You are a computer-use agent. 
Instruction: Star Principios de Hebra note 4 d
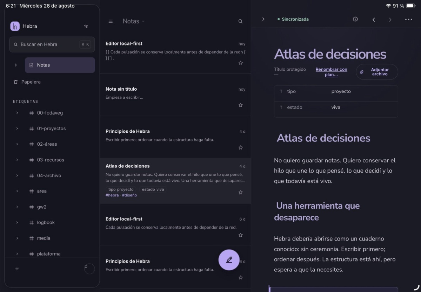[241, 147]
